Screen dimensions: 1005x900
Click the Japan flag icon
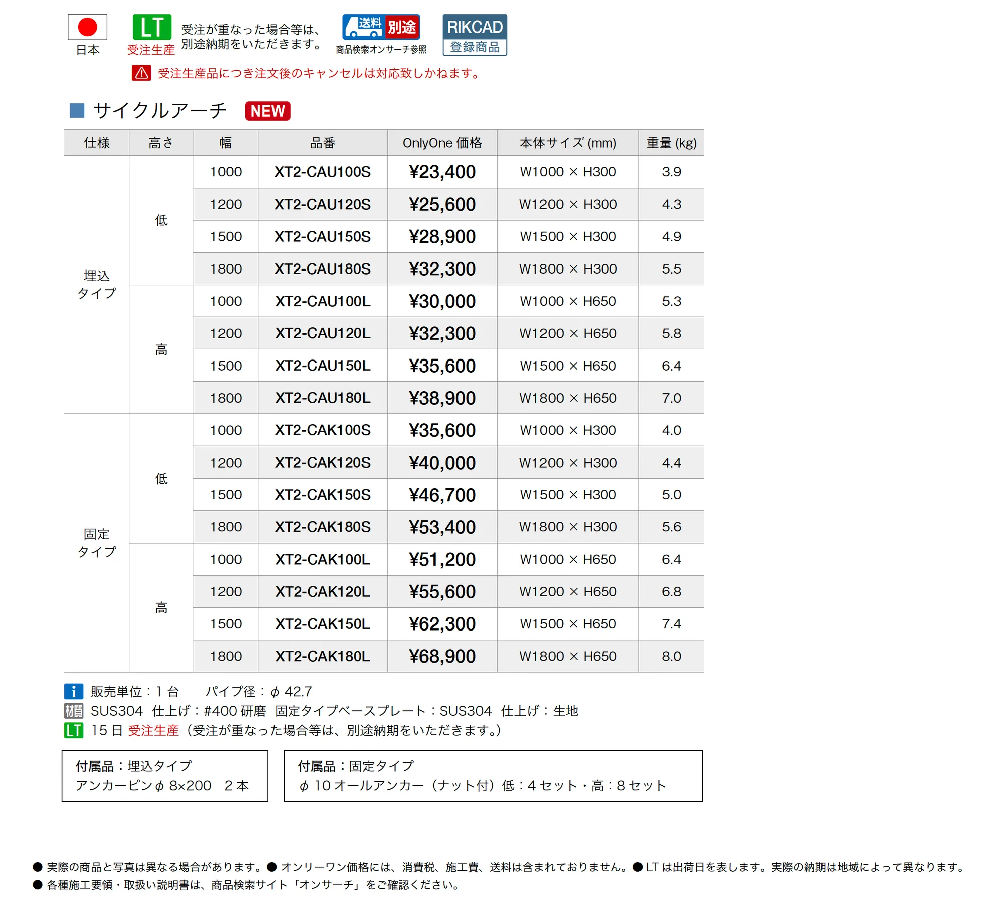click(87, 27)
